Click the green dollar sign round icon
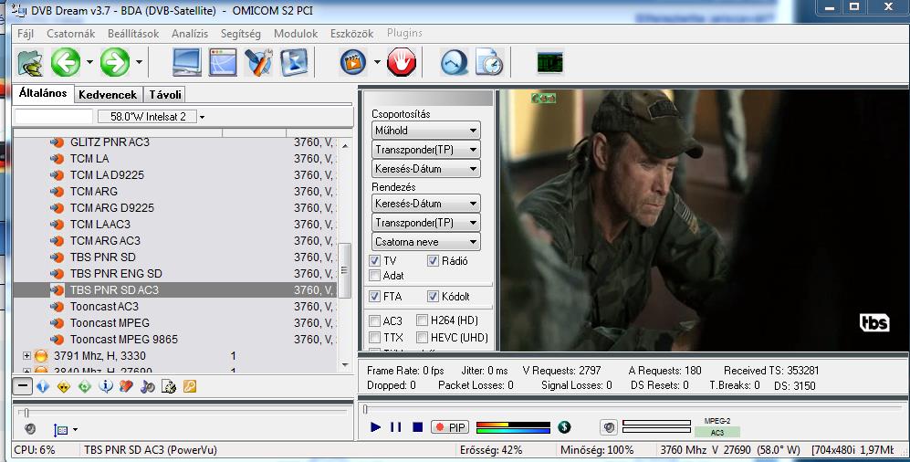The image size is (910, 462). 564,427
